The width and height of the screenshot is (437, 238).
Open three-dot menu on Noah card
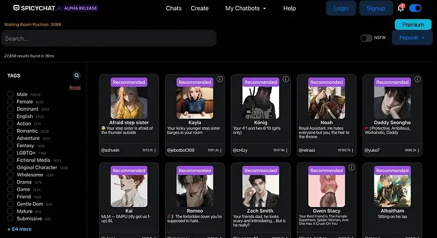tap(352, 150)
